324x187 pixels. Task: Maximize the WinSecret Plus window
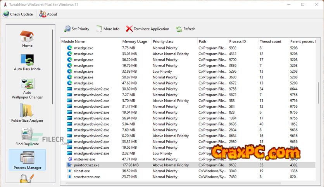(x=303, y=4)
